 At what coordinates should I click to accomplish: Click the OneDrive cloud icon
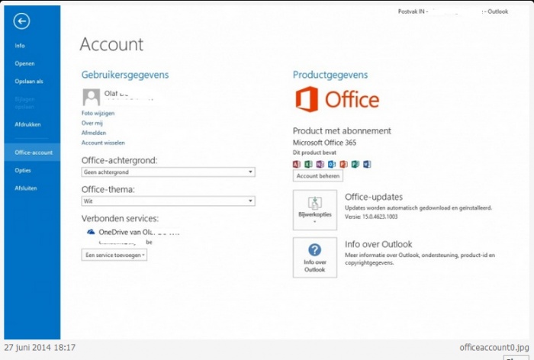click(x=91, y=232)
